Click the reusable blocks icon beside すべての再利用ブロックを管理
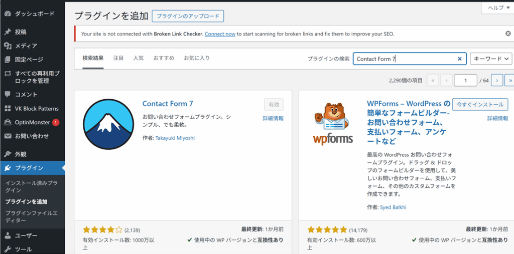Viewport: 514px width, 254px height. coord(8,73)
